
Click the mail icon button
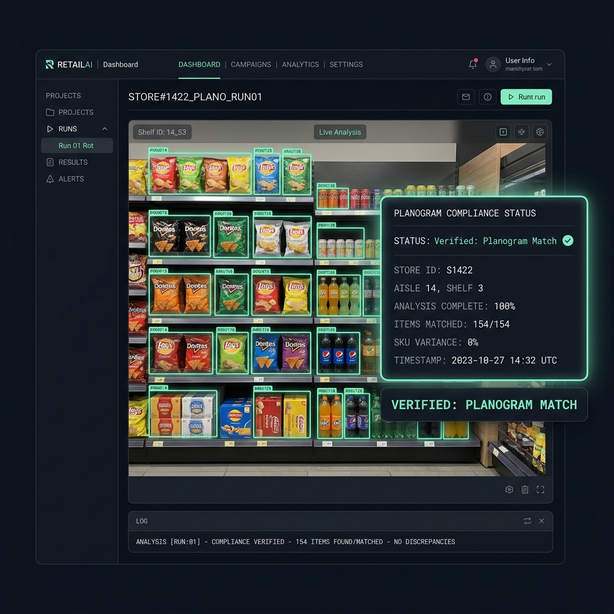coord(466,97)
